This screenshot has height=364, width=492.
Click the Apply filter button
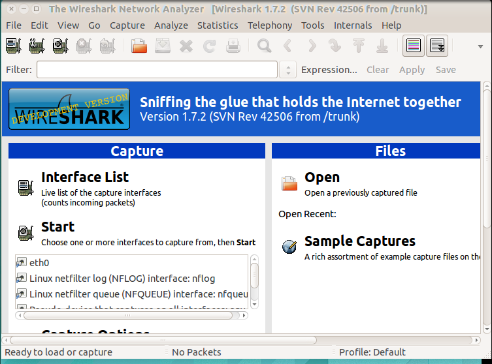[412, 70]
